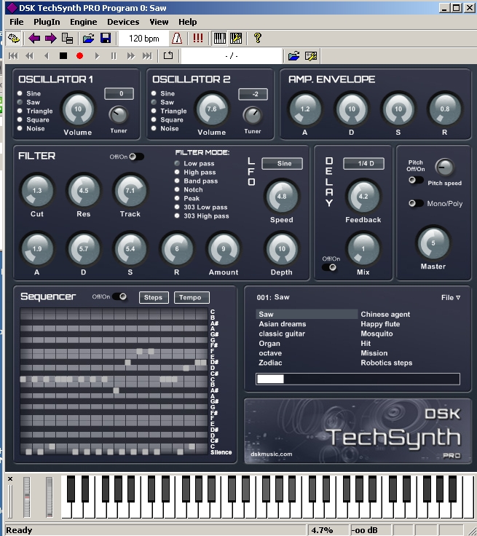This screenshot has height=536, width=477.
Task: Click the skip to start transport button
Action: [x=13, y=56]
